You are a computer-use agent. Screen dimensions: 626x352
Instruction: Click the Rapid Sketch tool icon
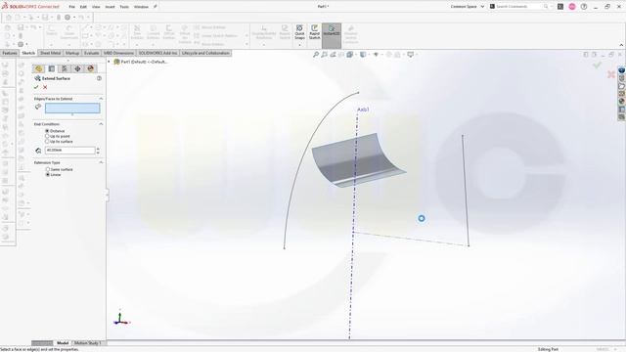pyautogui.click(x=315, y=28)
